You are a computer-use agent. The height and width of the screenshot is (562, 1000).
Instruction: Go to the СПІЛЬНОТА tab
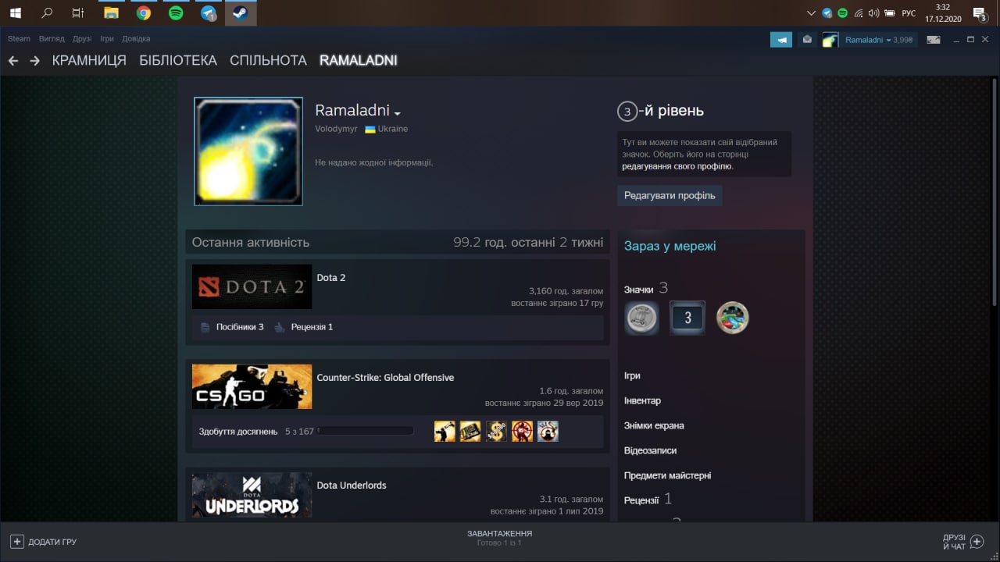click(268, 61)
